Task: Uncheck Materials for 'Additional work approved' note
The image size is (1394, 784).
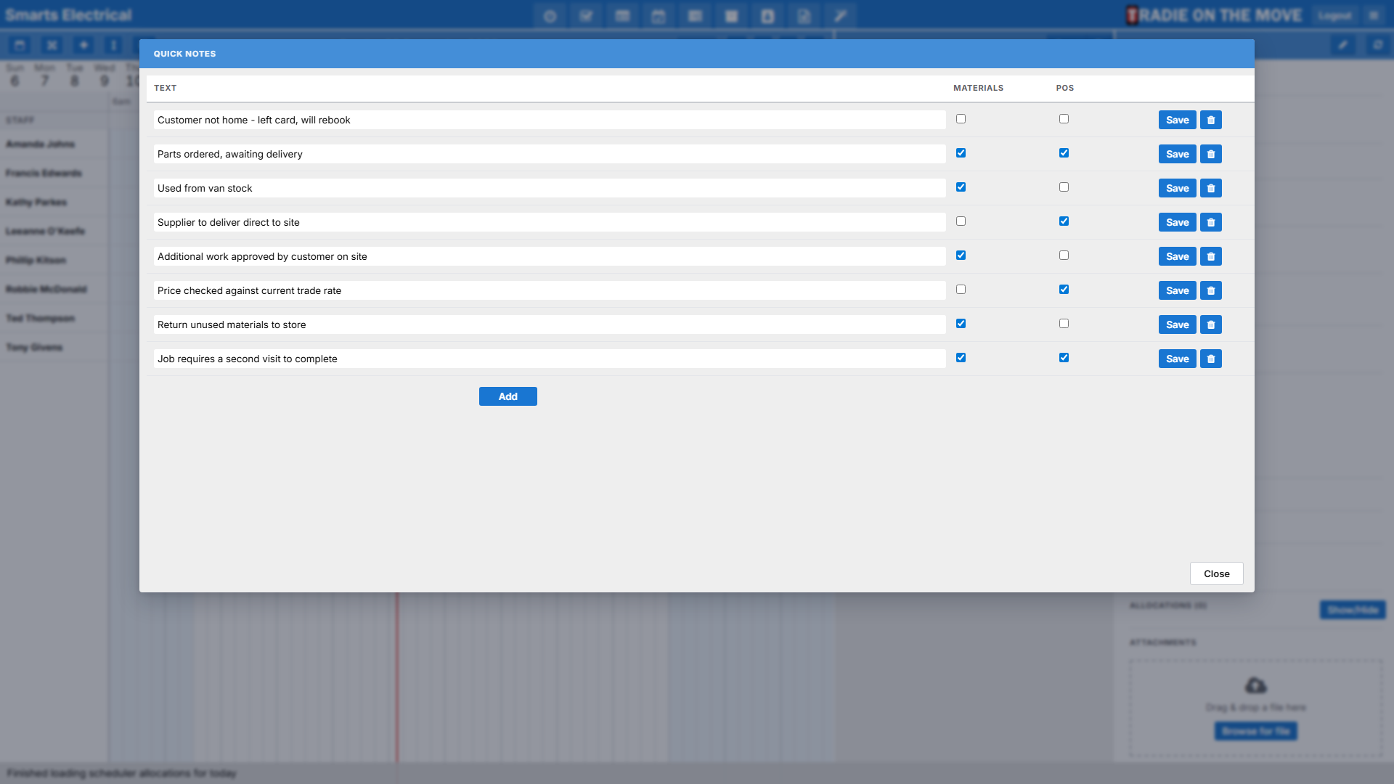Action: [961, 255]
